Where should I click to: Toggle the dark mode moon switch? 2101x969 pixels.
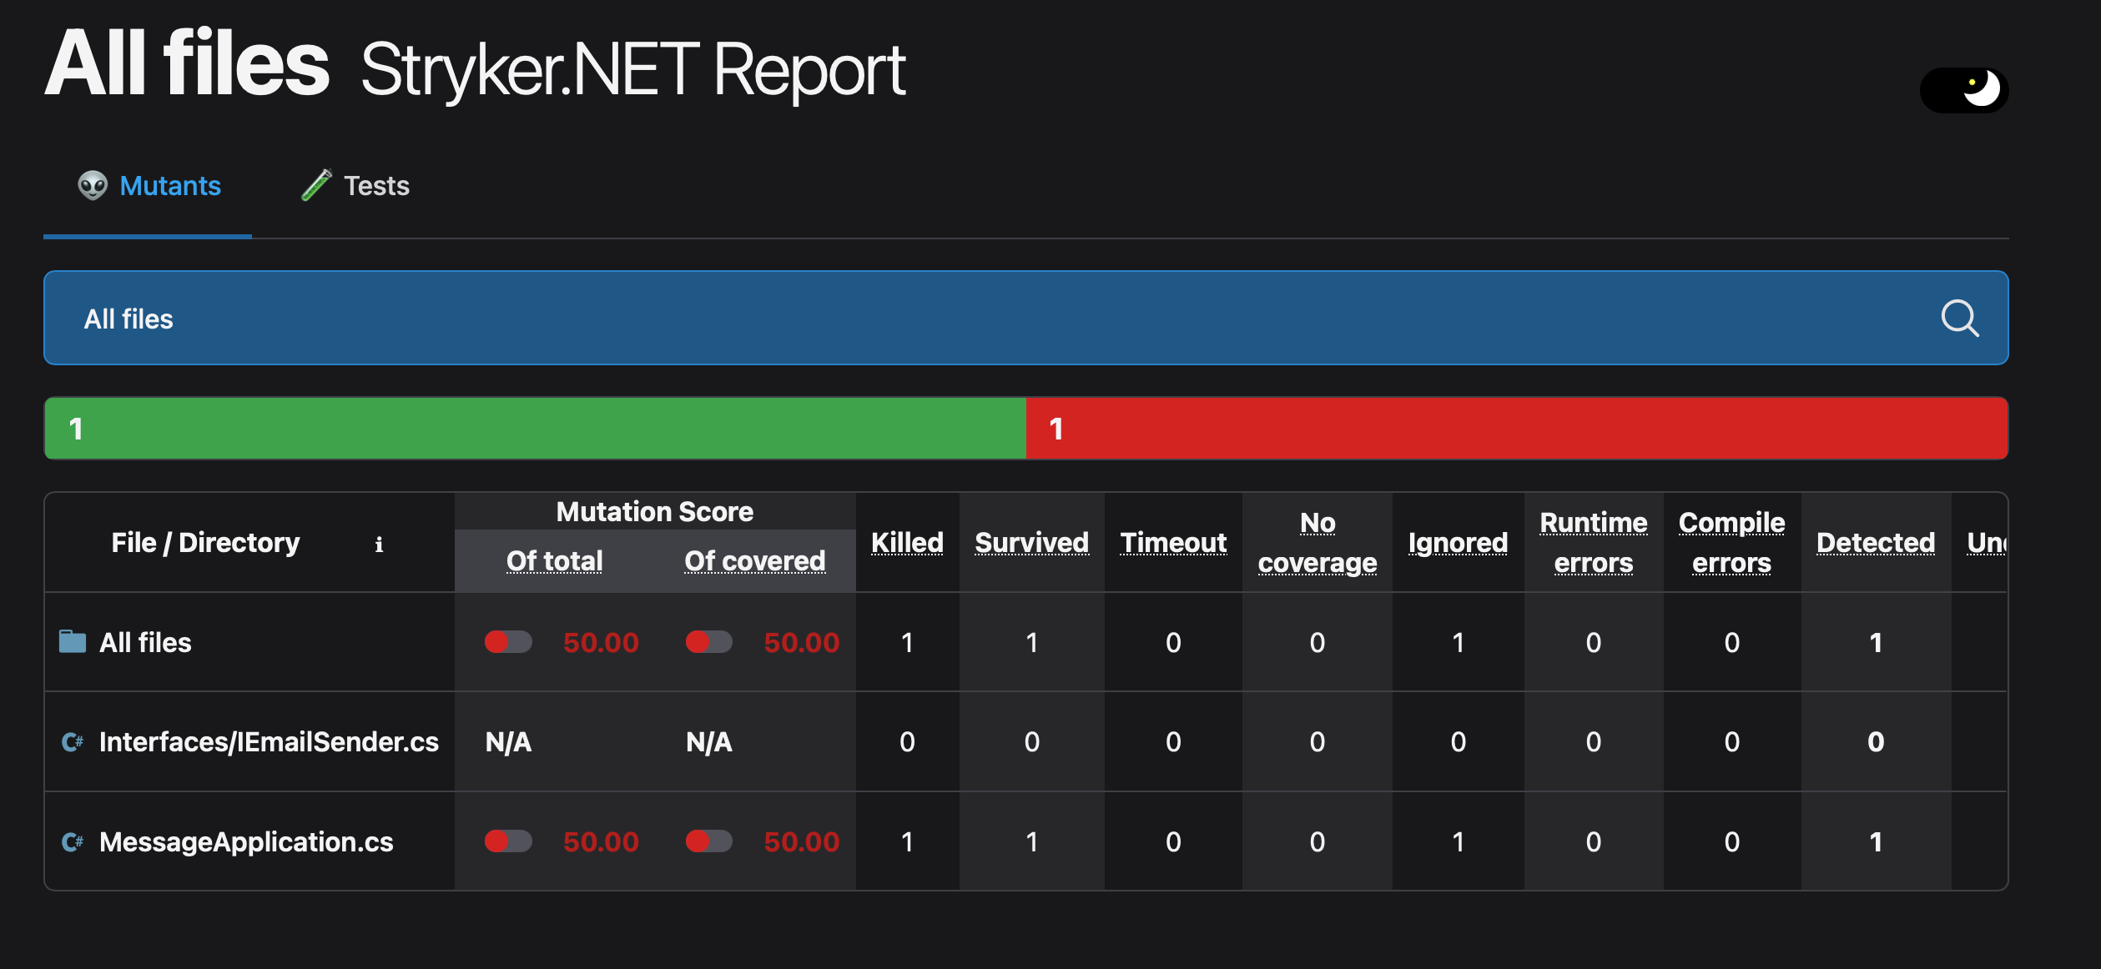pos(1963,89)
